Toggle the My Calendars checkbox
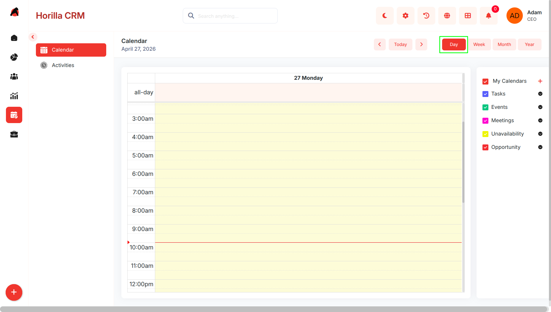The width and height of the screenshot is (551, 312). pos(485,82)
